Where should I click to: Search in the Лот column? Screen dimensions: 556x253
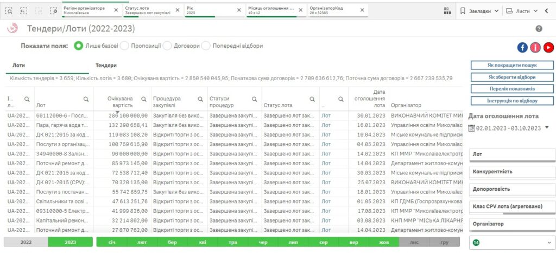point(86,100)
